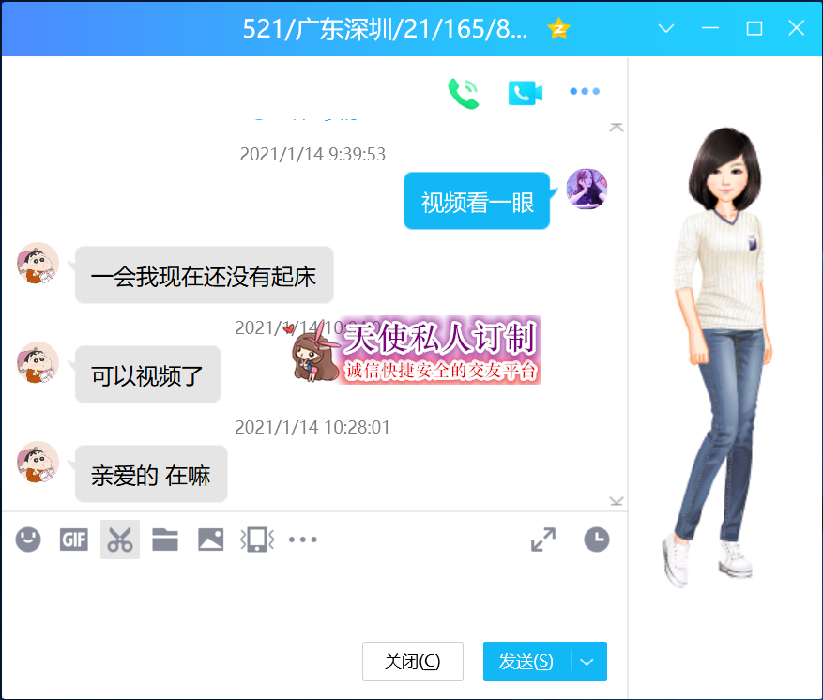Select the scissors screenshot tool

pyautogui.click(x=119, y=540)
